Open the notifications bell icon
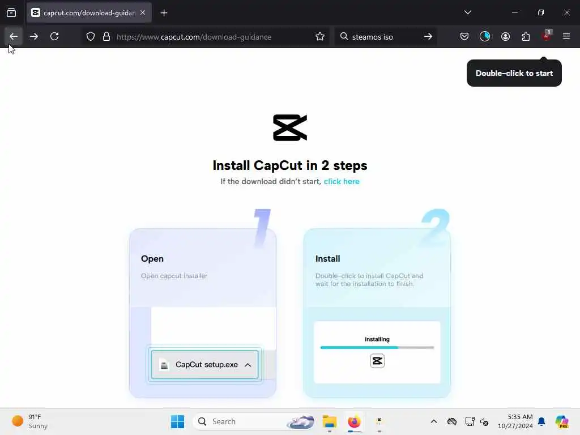580x435 pixels. pos(541,421)
